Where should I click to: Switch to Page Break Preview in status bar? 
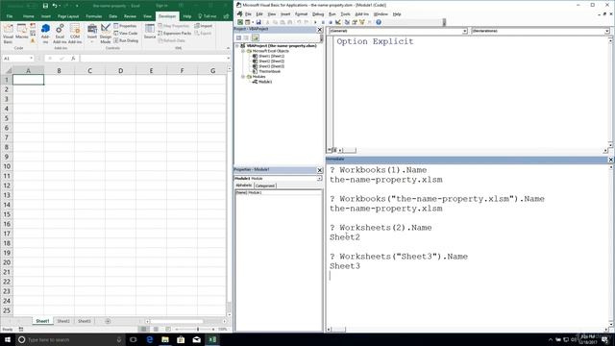click(168, 329)
